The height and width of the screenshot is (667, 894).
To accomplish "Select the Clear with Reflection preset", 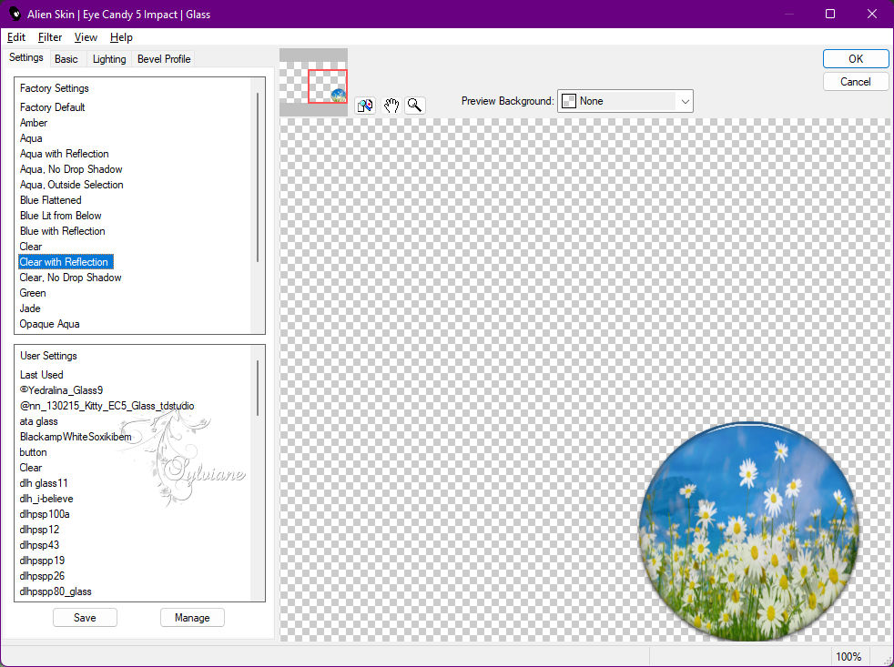I will point(66,262).
